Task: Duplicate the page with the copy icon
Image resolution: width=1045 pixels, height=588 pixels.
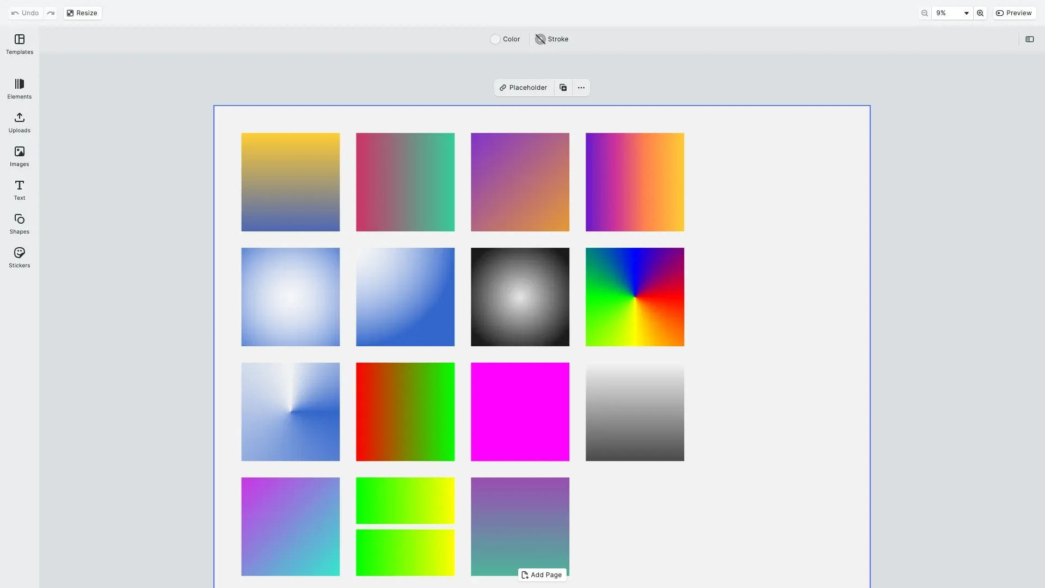Action: pos(563,88)
